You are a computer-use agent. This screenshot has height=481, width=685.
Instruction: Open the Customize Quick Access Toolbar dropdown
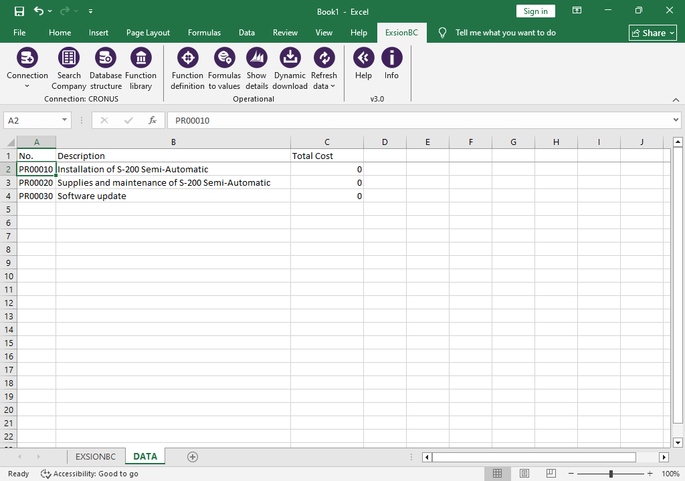click(90, 11)
